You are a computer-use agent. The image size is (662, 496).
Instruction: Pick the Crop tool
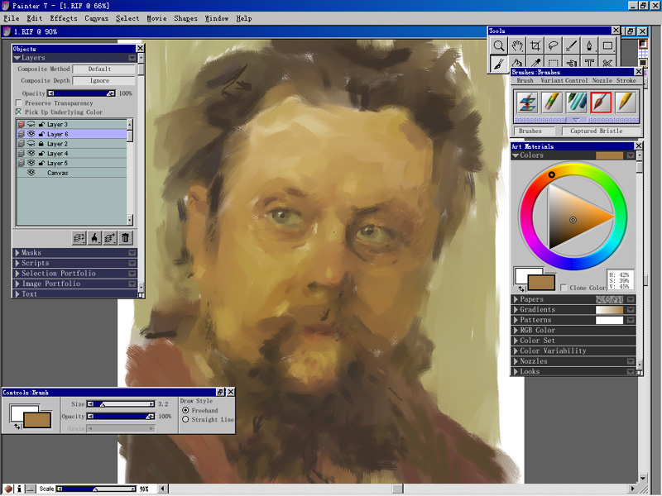[x=535, y=45]
